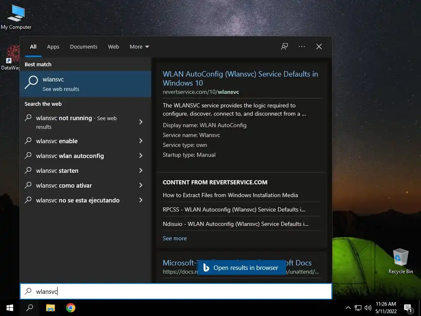Open the Recycle Bin desktop icon
The height and width of the screenshot is (316, 421).
pos(400,261)
